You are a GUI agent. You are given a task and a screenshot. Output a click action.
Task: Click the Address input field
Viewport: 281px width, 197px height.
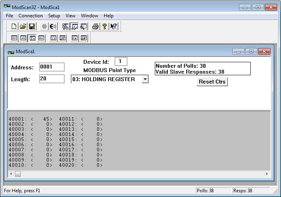click(x=52, y=67)
